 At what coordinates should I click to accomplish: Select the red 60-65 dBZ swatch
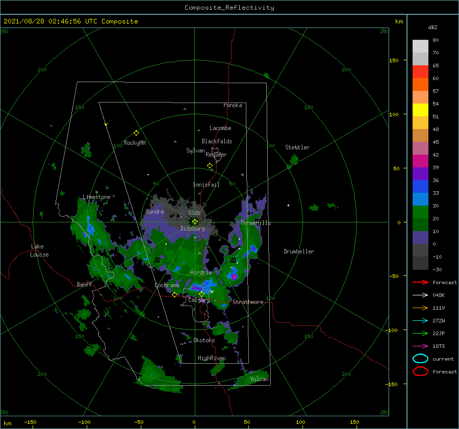coord(420,72)
